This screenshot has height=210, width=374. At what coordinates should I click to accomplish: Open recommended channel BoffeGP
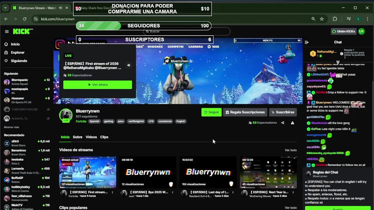pos(27,180)
